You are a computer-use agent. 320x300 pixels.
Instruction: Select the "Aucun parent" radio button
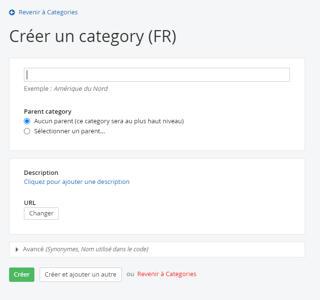coord(27,121)
